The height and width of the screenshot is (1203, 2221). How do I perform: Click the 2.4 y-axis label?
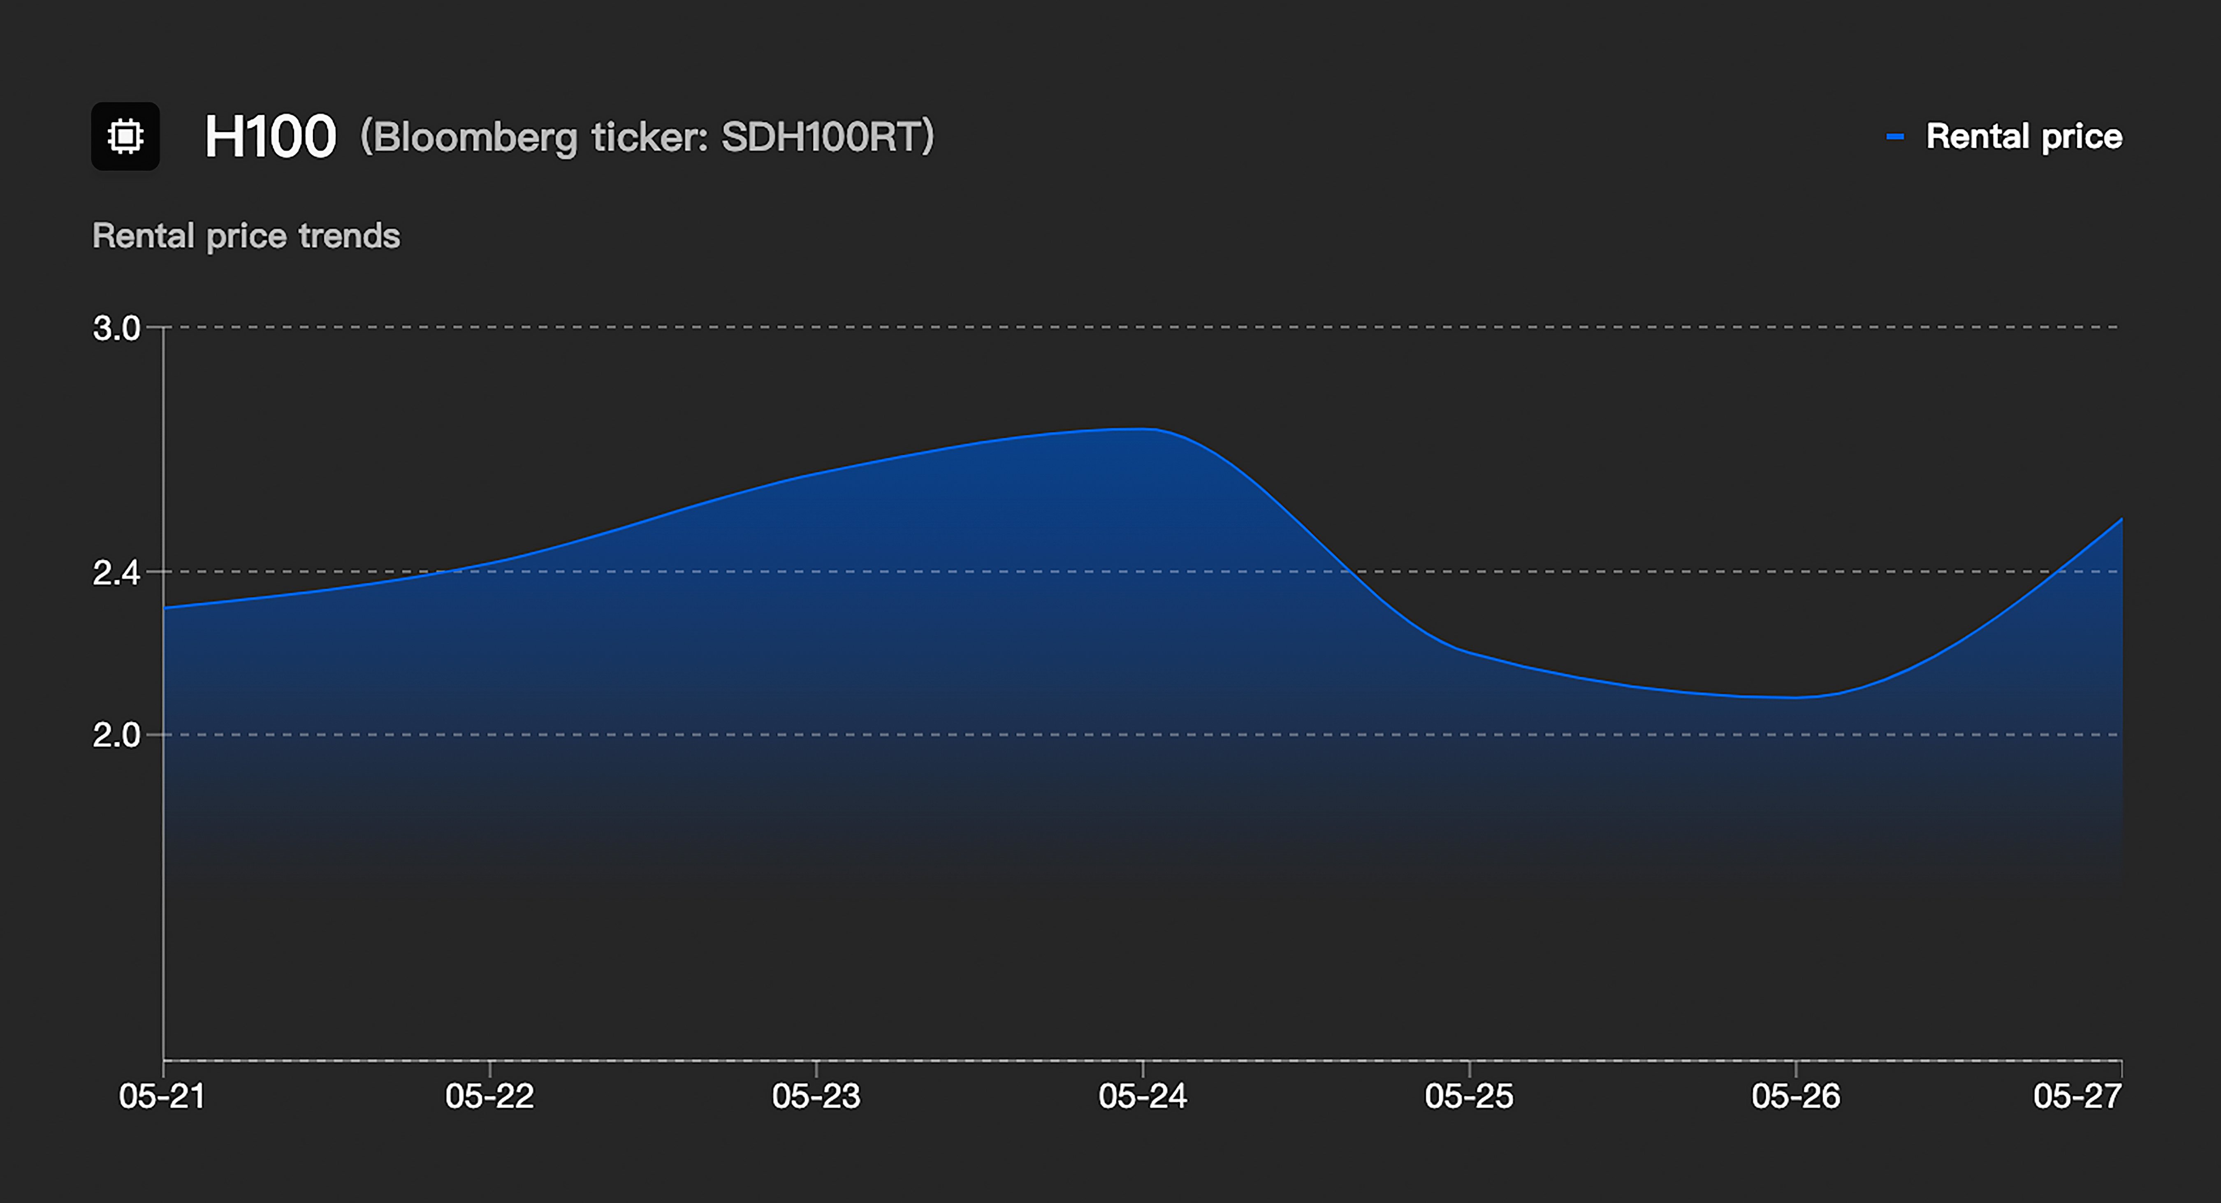tap(116, 573)
